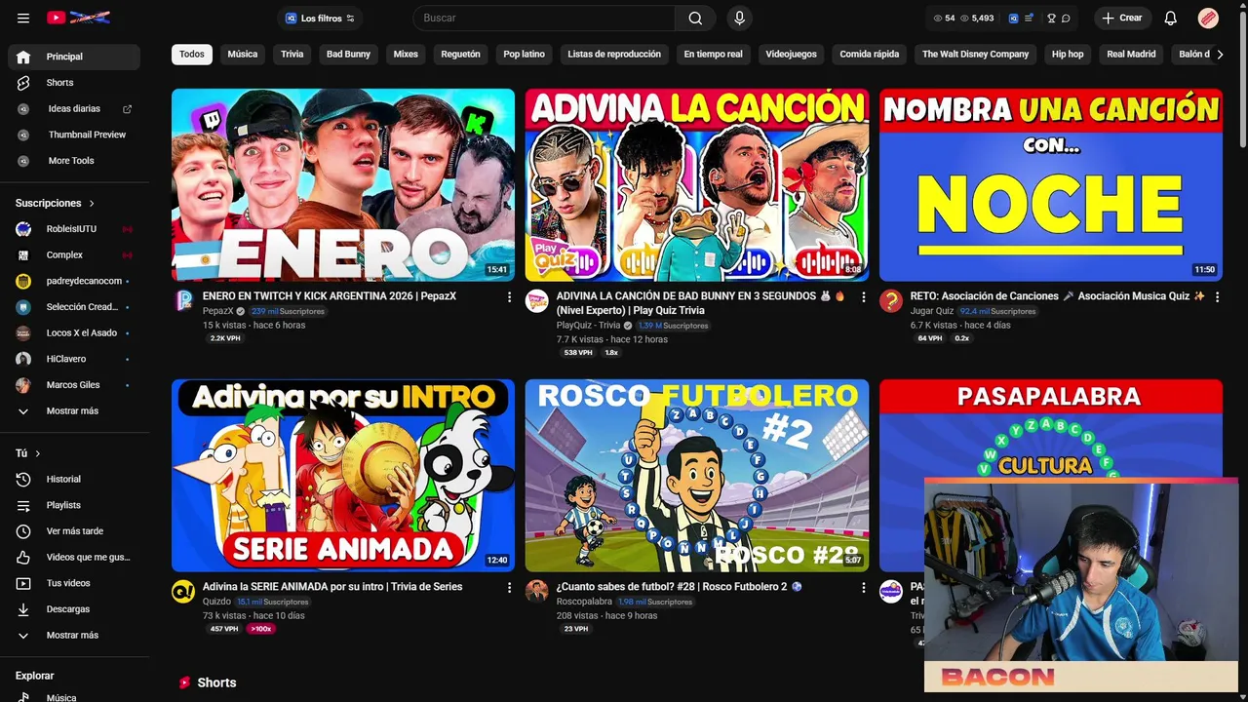This screenshot has height=702, width=1248.
Task: Select the Todos filter chip
Action: click(x=192, y=55)
